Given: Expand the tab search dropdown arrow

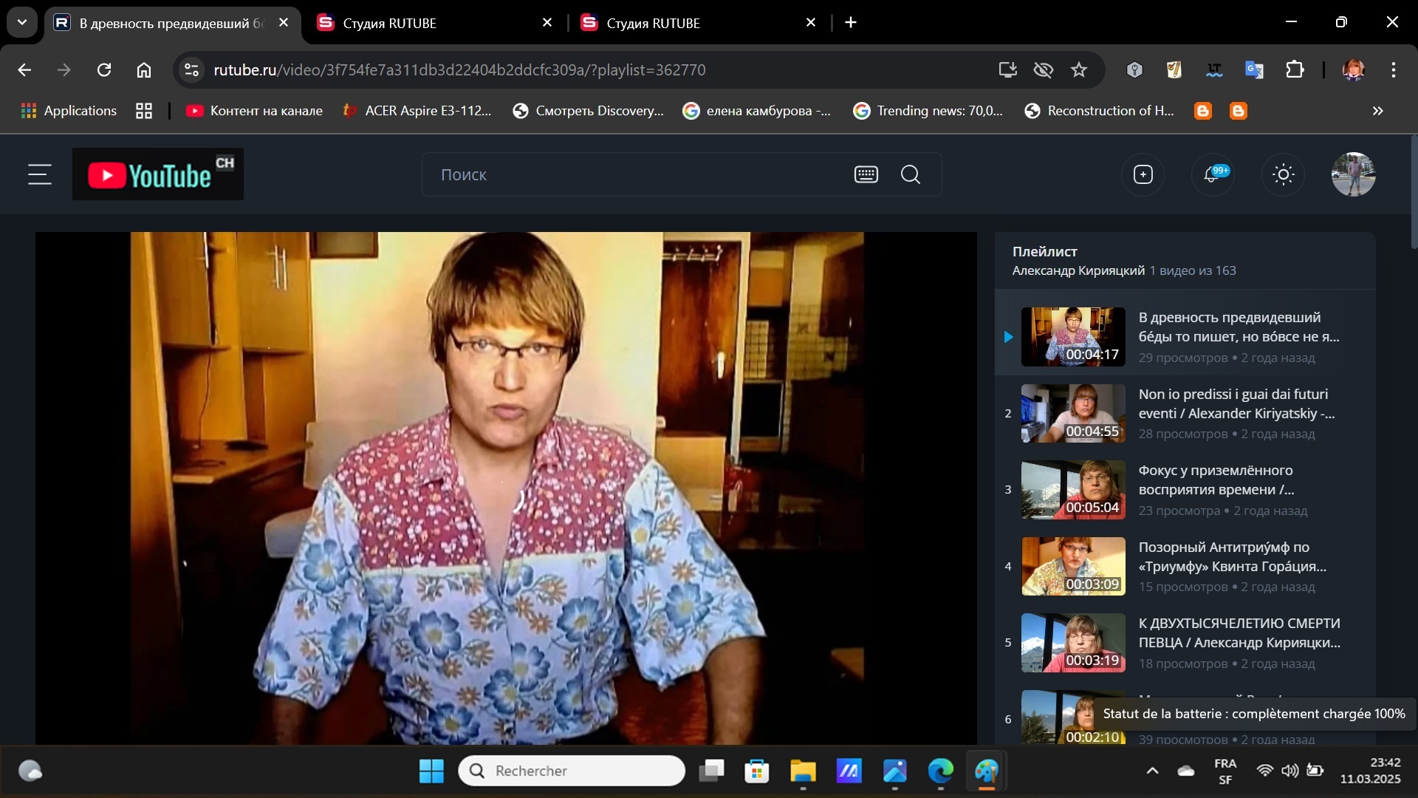Looking at the screenshot, I should pos(22,22).
